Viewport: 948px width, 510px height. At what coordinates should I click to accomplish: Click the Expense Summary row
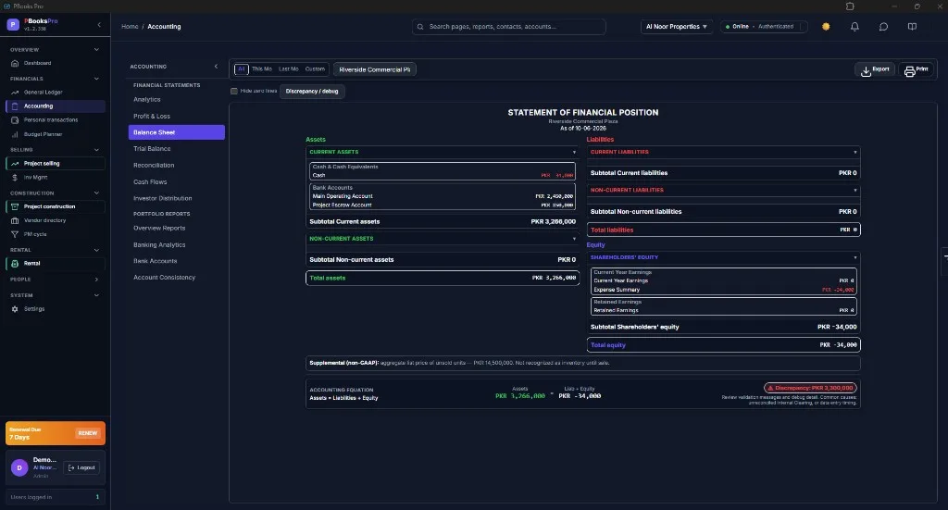(x=724, y=290)
